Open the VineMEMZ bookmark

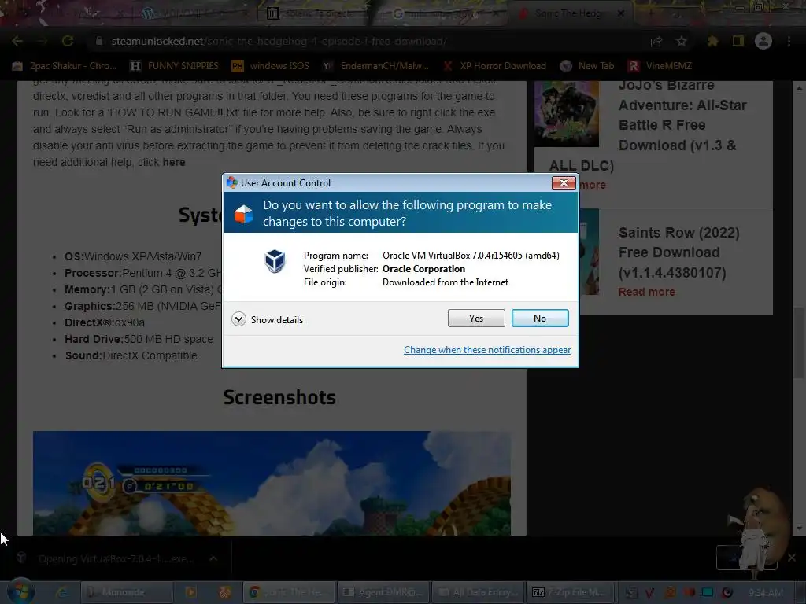(x=660, y=66)
